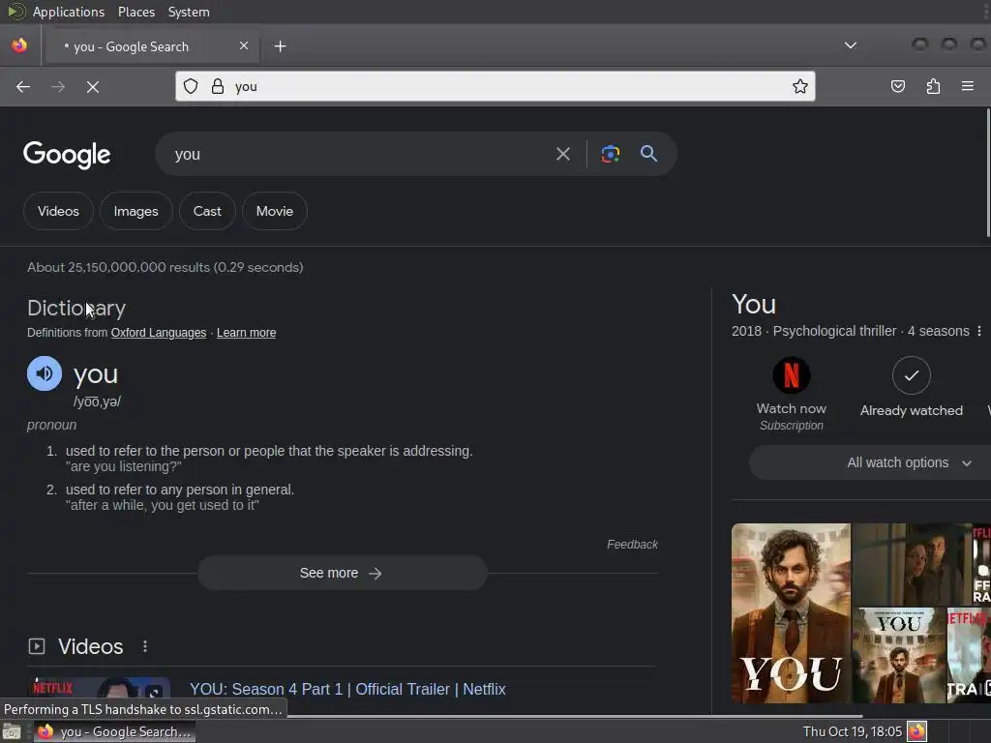This screenshot has height=743, width=991.
Task: Switch to Firefox from the taskbar
Action: click(114, 731)
